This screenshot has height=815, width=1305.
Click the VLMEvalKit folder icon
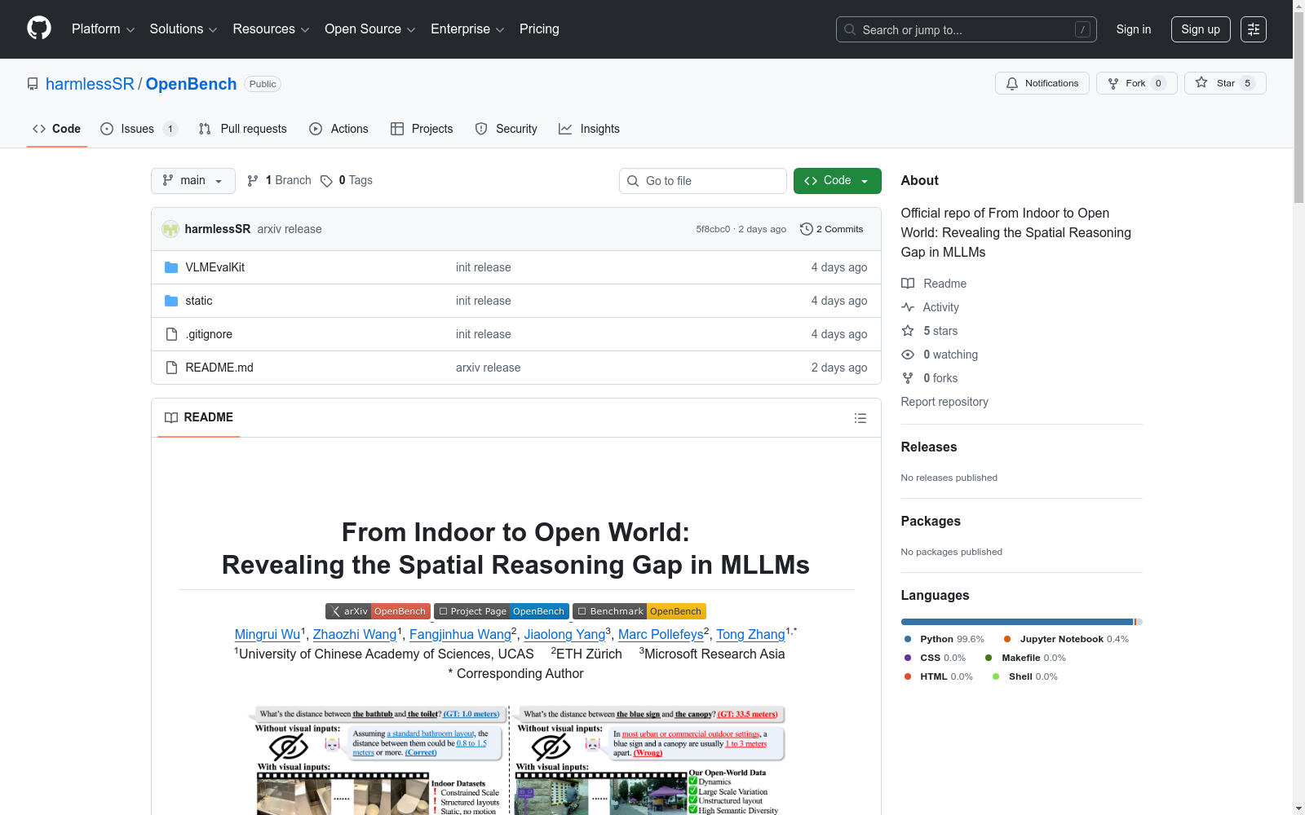click(x=171, y=267)
